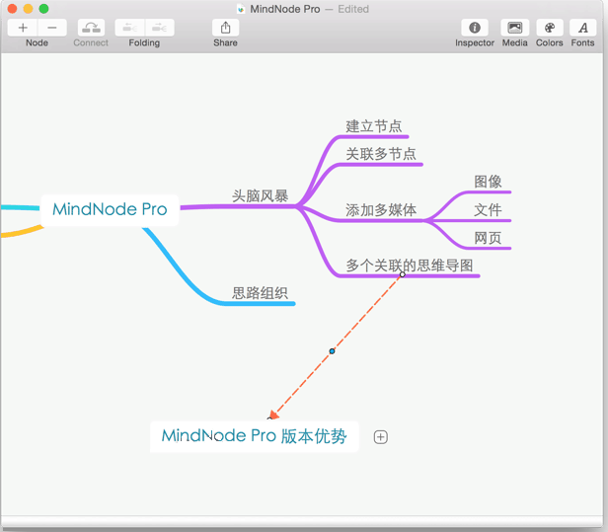
Task: Click the Connect nodes icon
Action: 91,28
